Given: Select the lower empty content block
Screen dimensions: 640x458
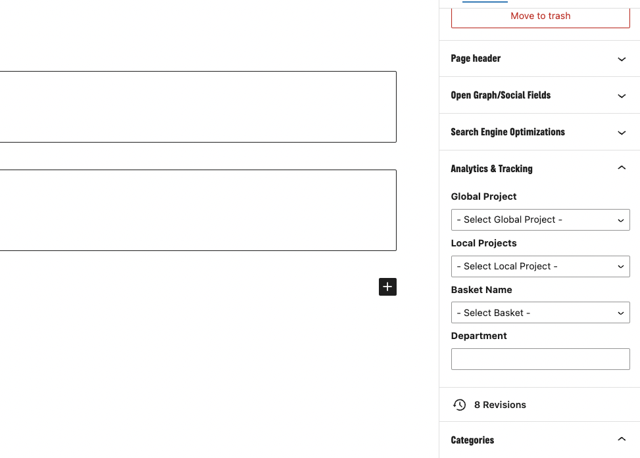Looking at the screenshot, I should pos(198,210).
